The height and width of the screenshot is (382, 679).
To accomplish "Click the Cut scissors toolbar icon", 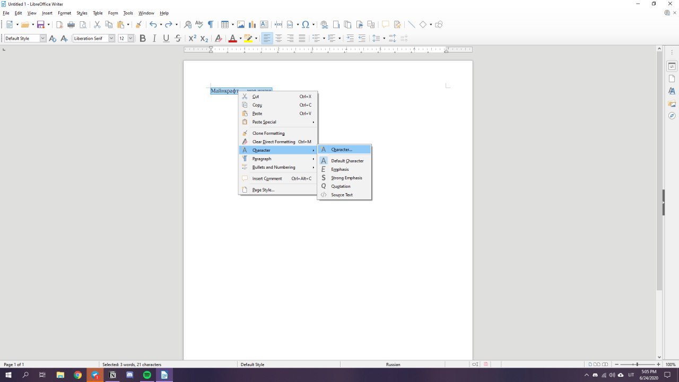I will point(97,24).
